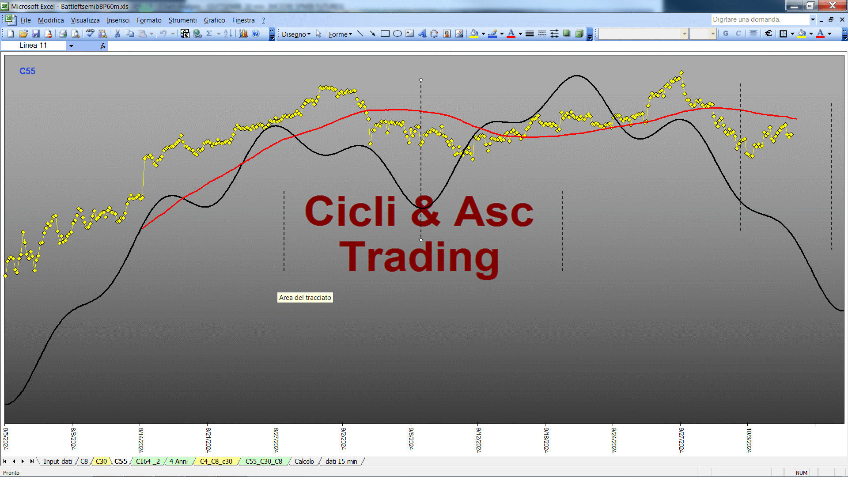848x477 pixels.
Task: Click the Copy icon
Action: 130,34
